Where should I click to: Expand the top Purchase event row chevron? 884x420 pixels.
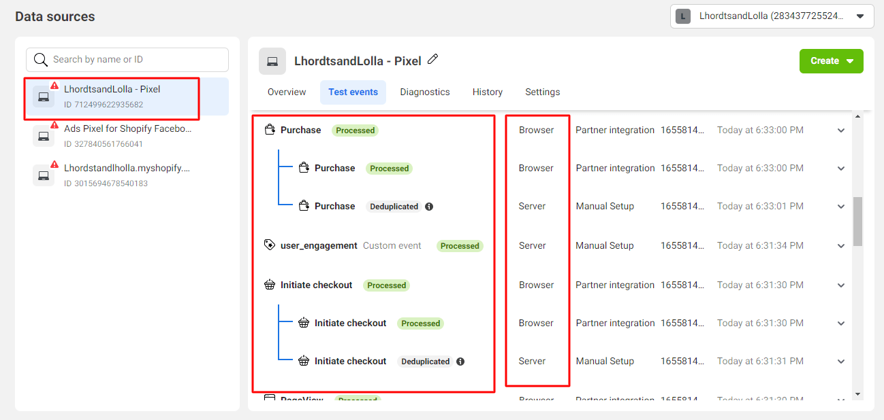tap(841, 130)
